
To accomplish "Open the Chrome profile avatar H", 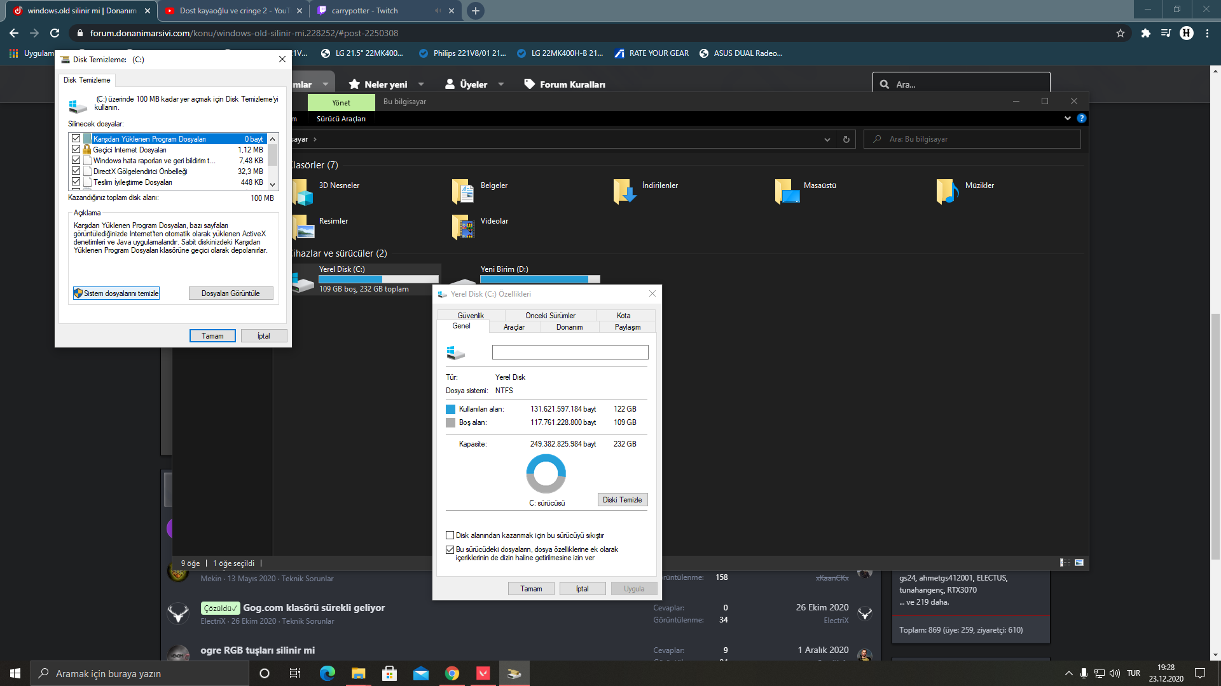I will pos(1187,33).
